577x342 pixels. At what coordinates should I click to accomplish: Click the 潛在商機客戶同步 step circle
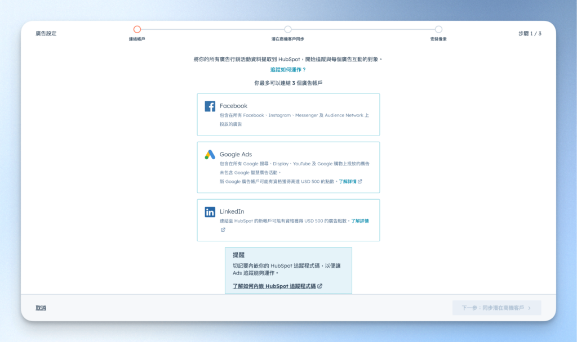pos(288,29)
